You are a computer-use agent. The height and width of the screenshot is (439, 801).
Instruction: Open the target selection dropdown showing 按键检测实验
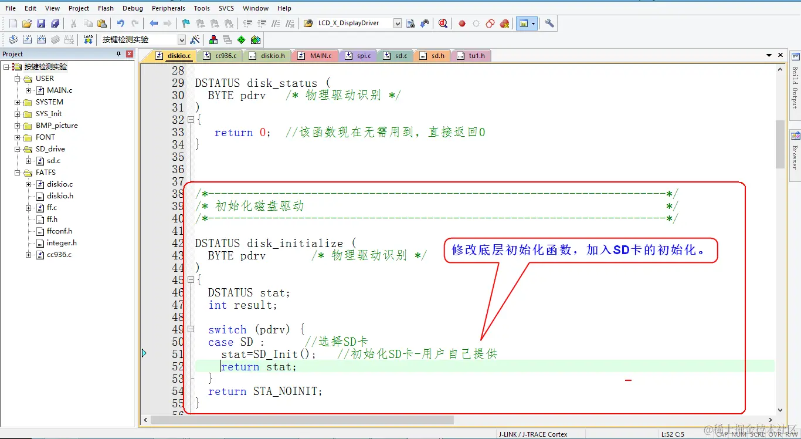[182, 39]
